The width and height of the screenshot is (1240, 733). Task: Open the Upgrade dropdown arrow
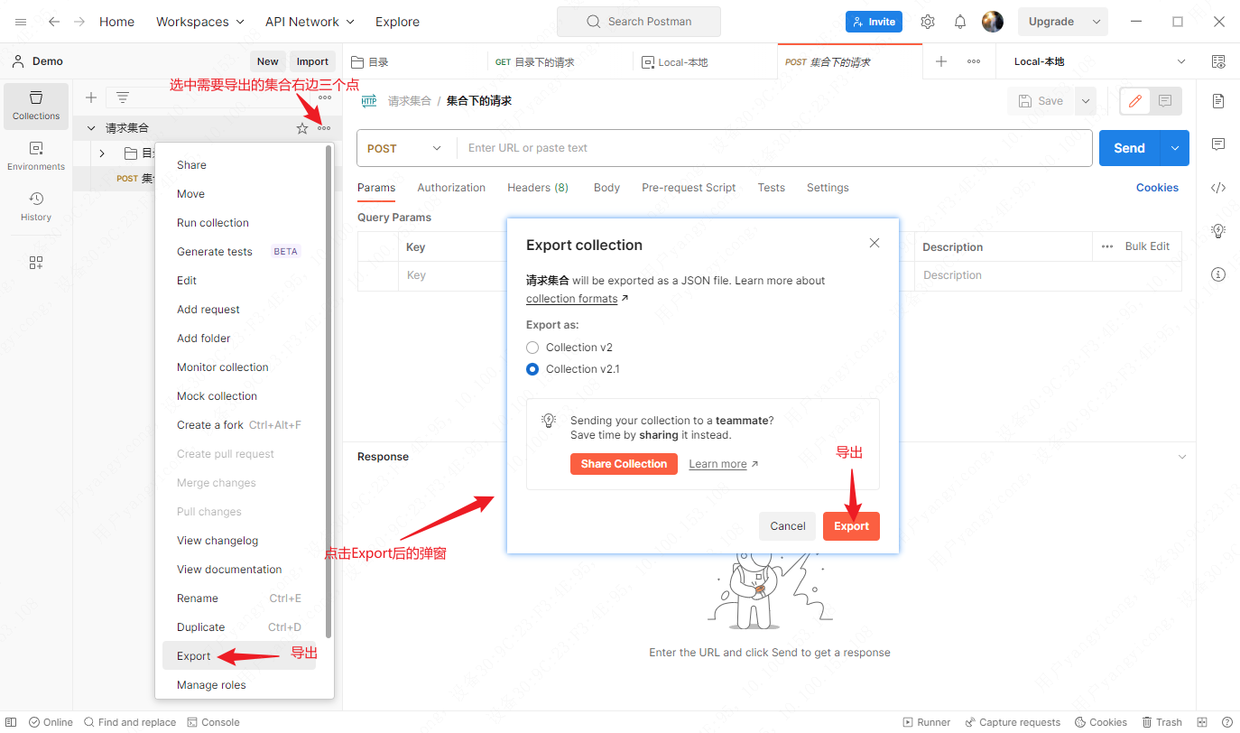(1097, 22)
